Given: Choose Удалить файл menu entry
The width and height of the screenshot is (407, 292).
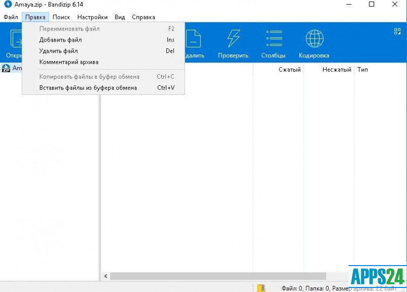Looking at the screenshot, I should (104, 51).
